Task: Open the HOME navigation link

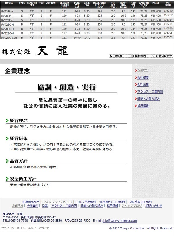Action: [118, 56]
